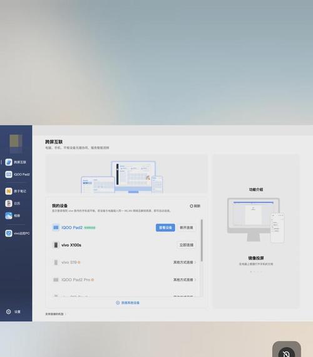Click the user avatar in the sidebar
Viewport: 313px width, 357px height.
[x=16, y=144]
